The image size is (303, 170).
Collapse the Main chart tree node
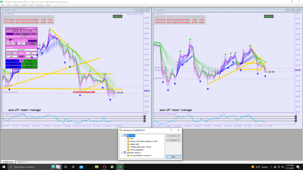click(122, 136)
